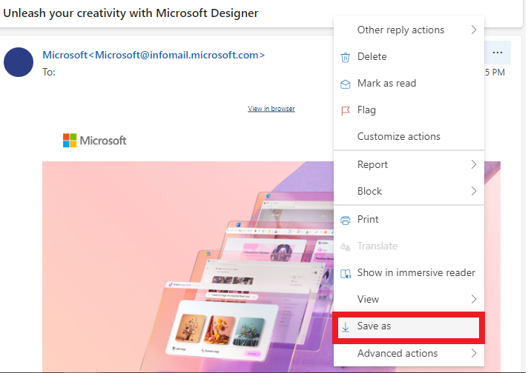
Task: Click the Microsoft sender email address
Action: click(x=154, y=55)
